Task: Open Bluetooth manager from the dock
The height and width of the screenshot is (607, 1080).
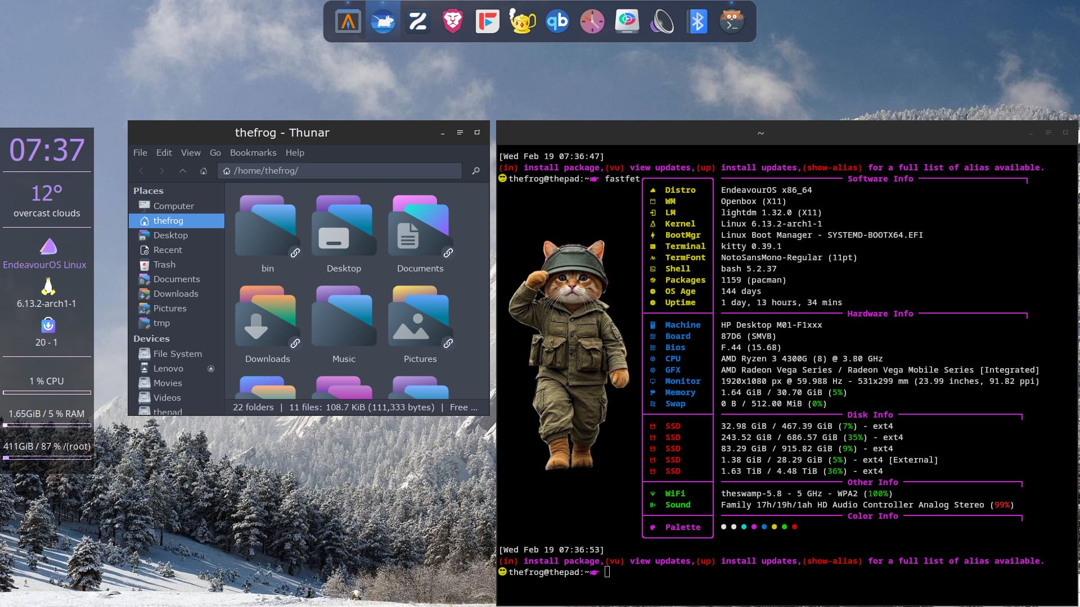Action: [697, 22]
